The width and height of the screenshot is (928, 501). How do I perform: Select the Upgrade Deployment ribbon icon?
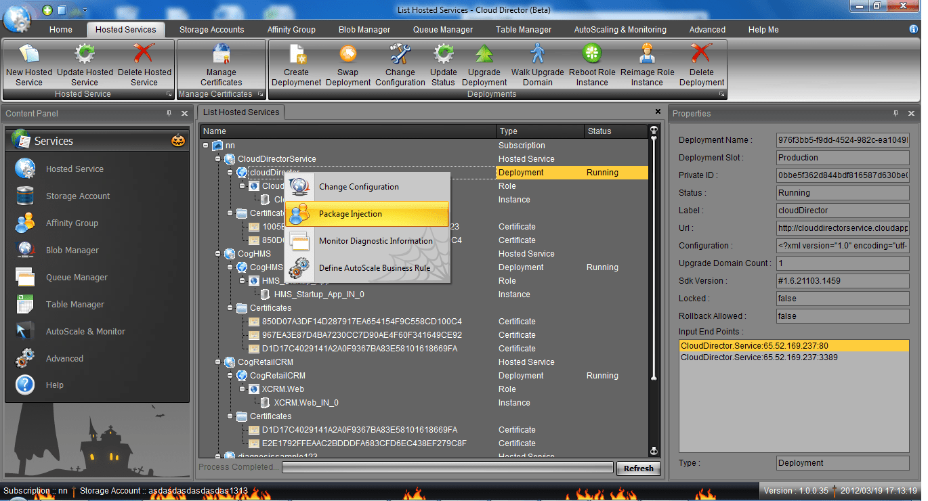[484, 54]
